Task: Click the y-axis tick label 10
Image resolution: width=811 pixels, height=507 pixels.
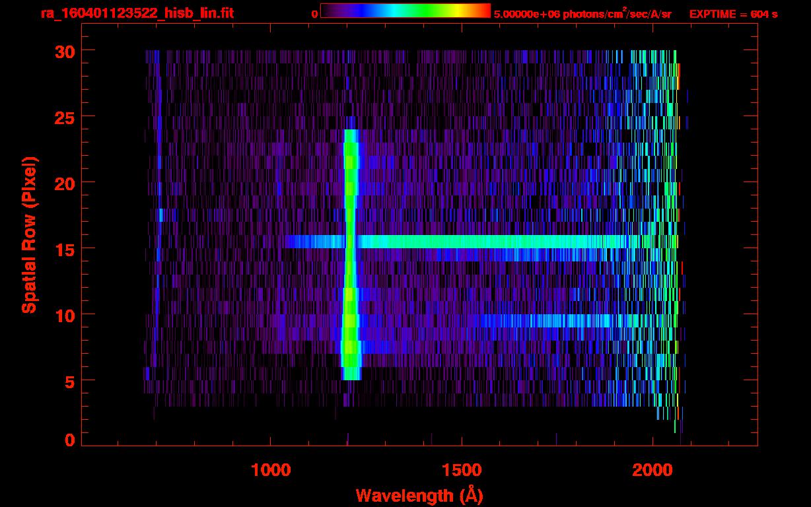Action: click(64, 315)
